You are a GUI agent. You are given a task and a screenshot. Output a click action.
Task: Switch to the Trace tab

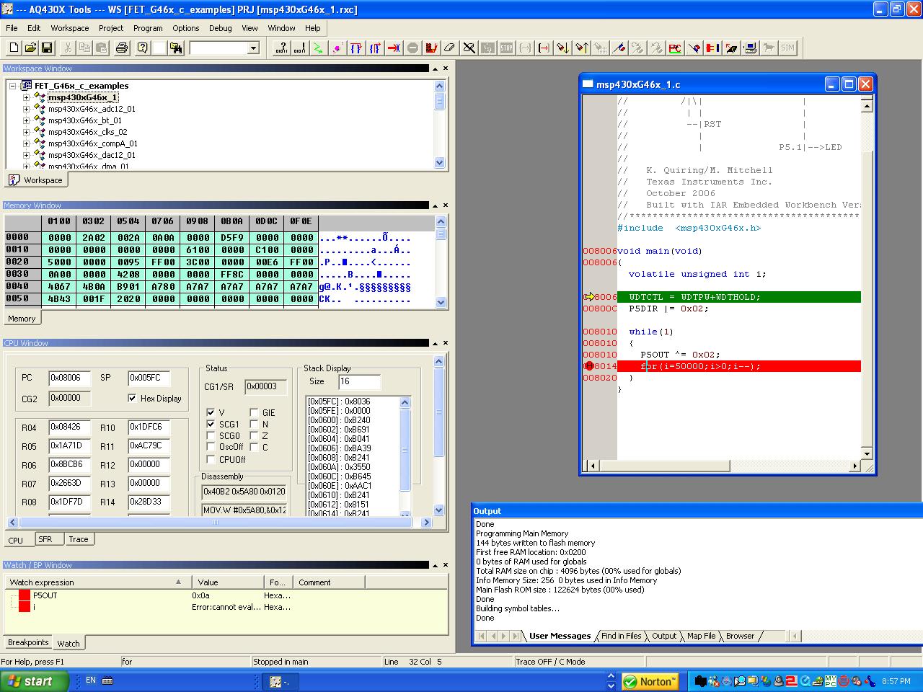pos(79,539)
